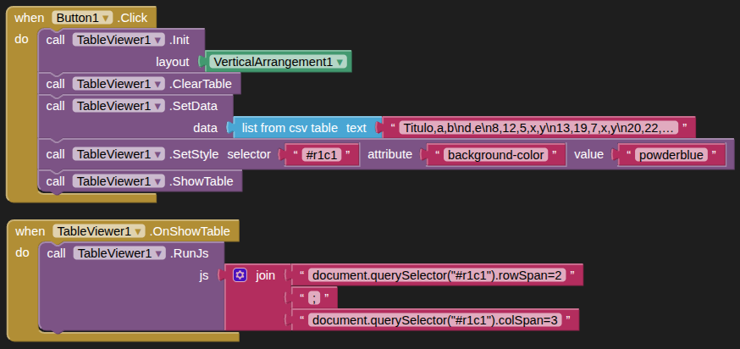740x349 pixels.
Task: Open TableViewer1 dropdown in SetData call
Action: point(157,106)
